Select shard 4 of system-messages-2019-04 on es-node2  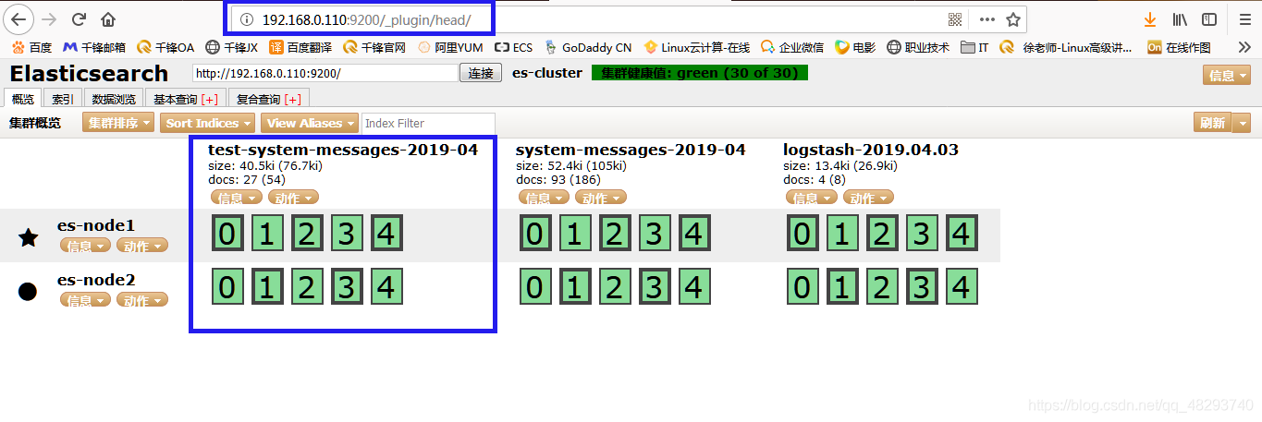coord(693,288)
